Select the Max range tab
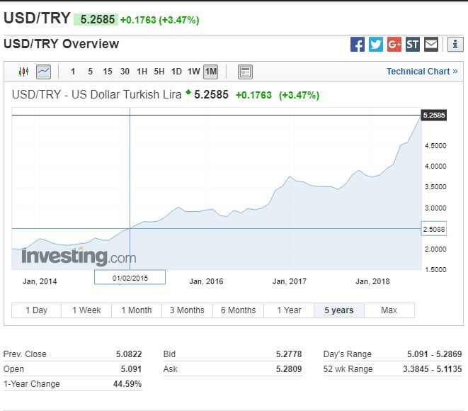The width and height of the screenshot is (468, 411). [x=389, y=310]
